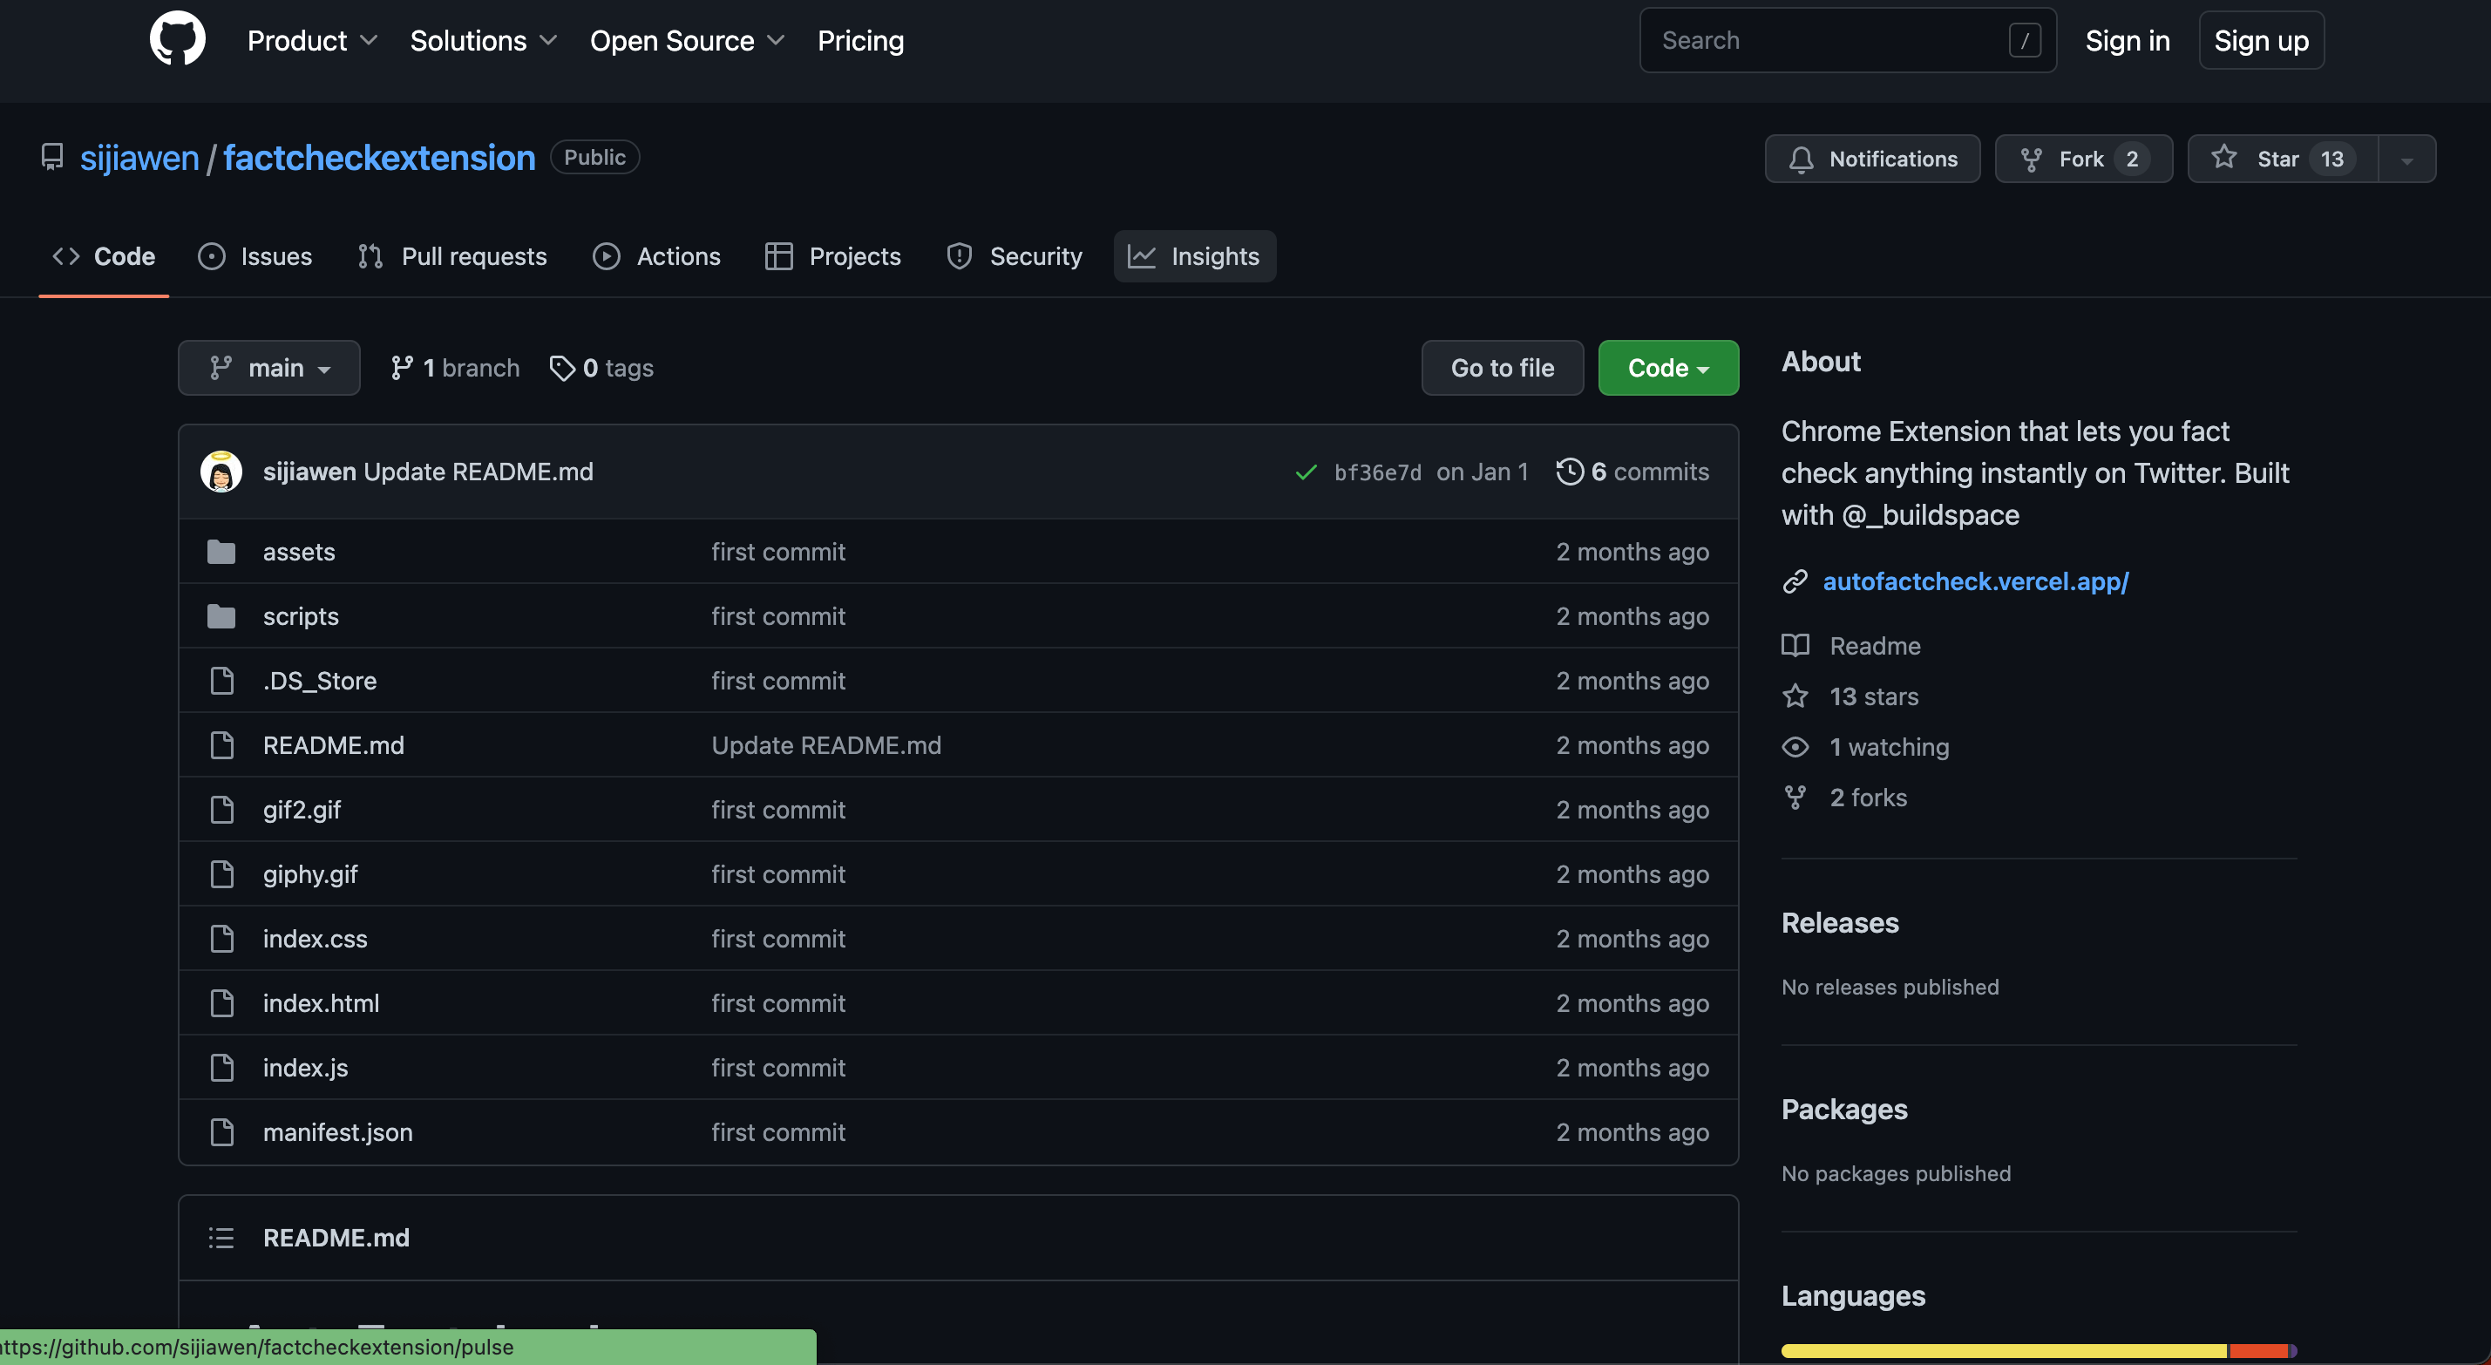Click the sijiawen avatar in commit bar
Viewport: 2491px width, 1365px height.
221,471
